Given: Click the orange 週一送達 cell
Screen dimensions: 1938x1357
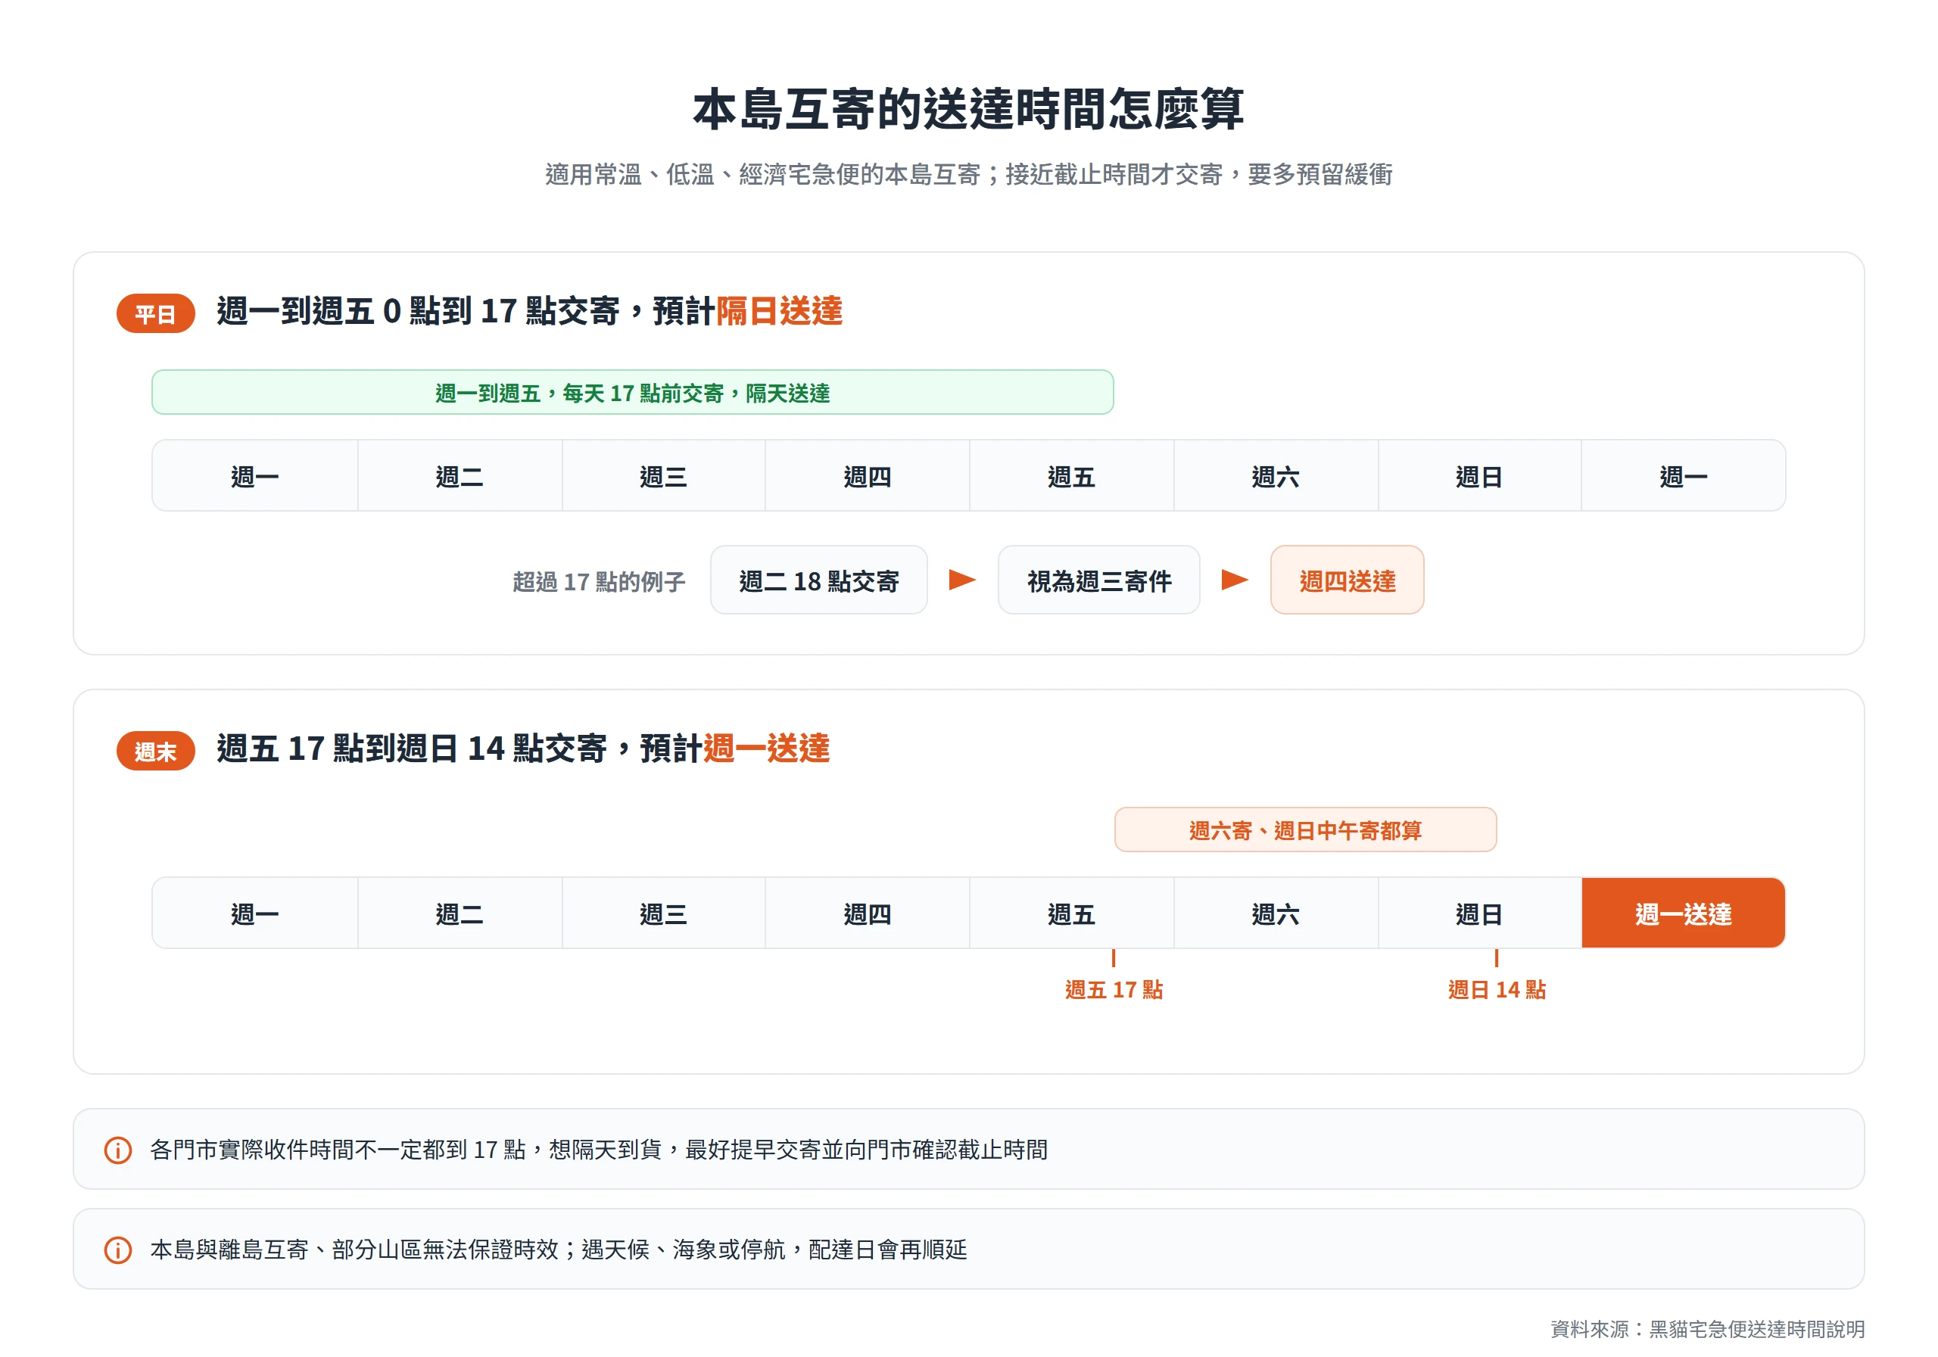Looking at the screenshot, I should point(1683,913).
